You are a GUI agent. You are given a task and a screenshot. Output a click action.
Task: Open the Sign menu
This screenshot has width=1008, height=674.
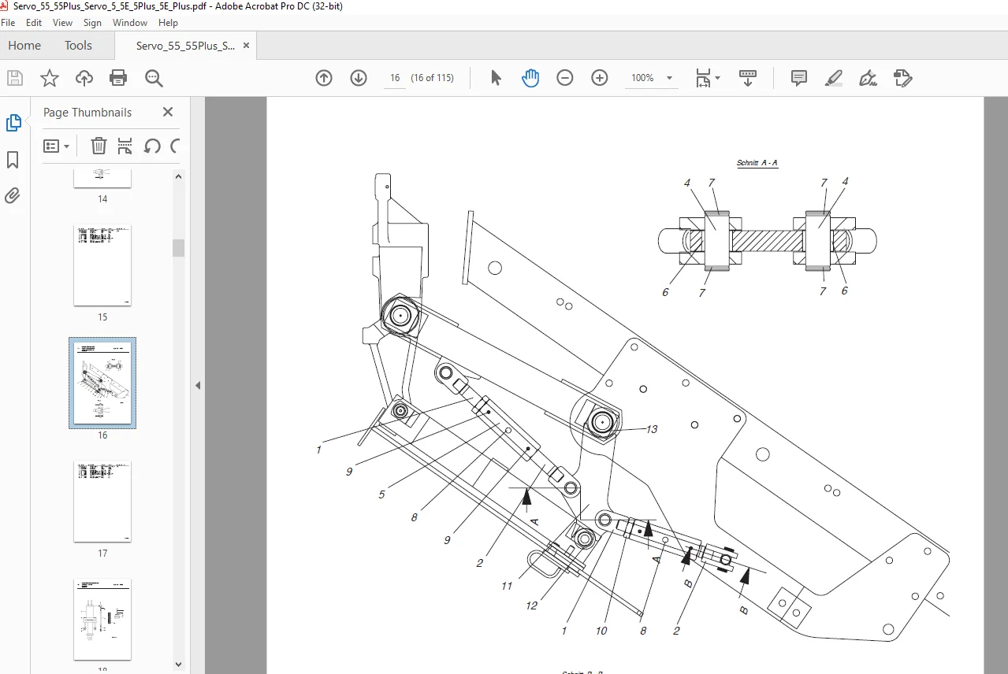[92, 23]
